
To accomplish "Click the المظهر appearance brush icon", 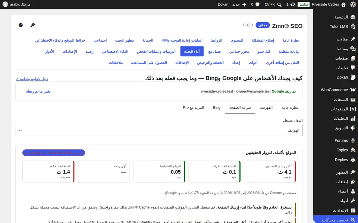I will pyautogui.click(x=353, y=172).
